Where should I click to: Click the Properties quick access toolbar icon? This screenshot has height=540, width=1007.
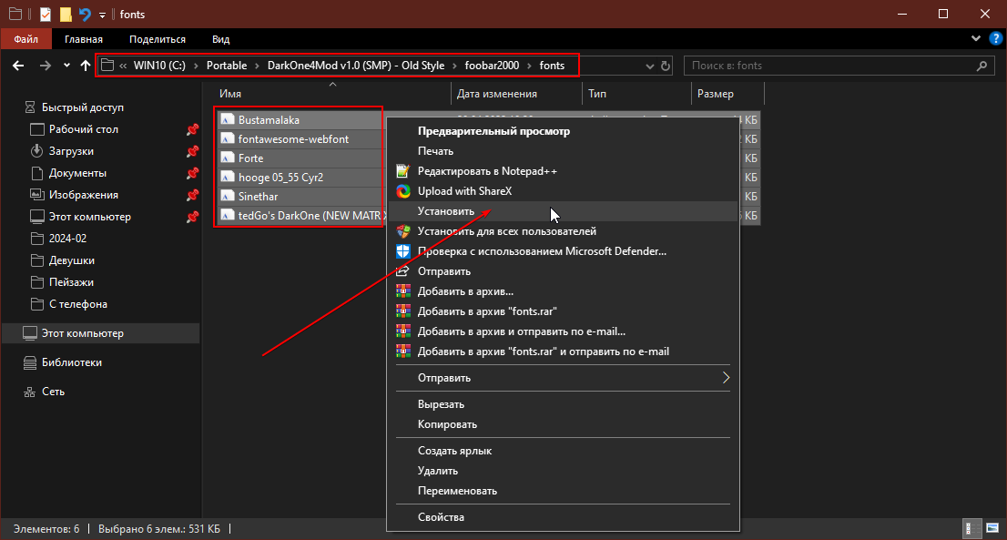pos(45,15)
